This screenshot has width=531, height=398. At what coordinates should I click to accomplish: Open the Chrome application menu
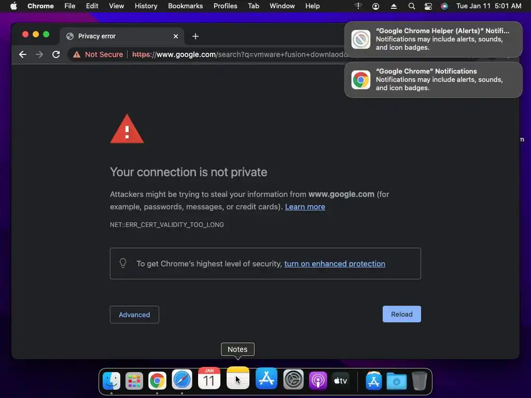[x=40, y=6]
